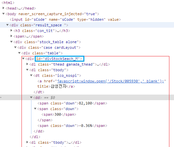Collapse the stock_table alone div
The height and width of the screenshot is (147, 174).
click(11, 42)
